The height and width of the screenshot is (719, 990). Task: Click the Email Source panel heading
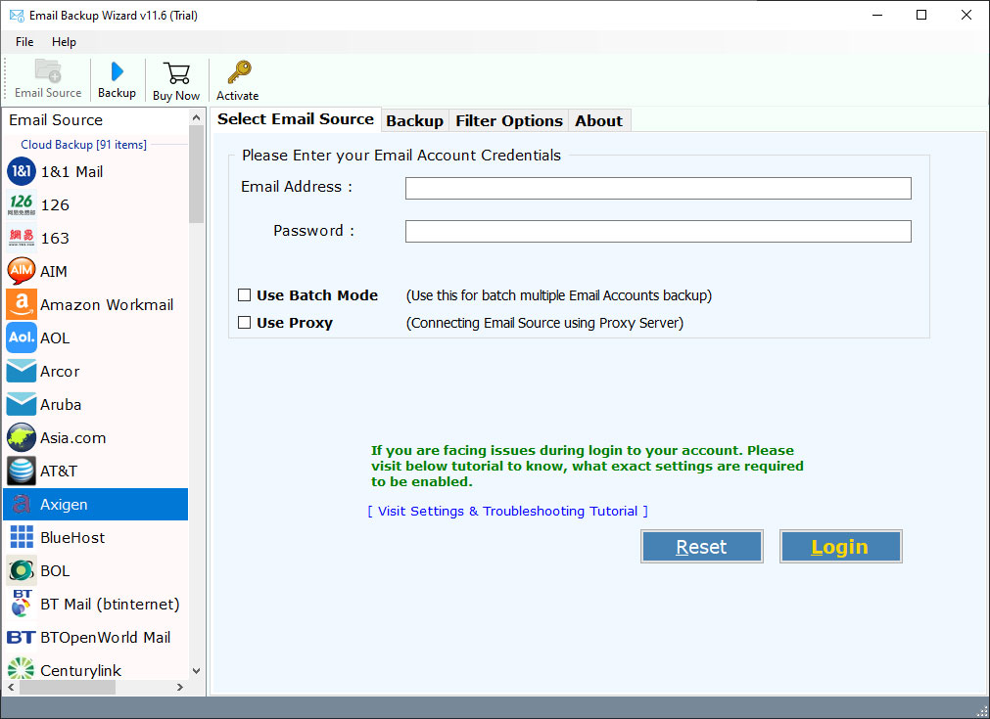pos(56,119)
